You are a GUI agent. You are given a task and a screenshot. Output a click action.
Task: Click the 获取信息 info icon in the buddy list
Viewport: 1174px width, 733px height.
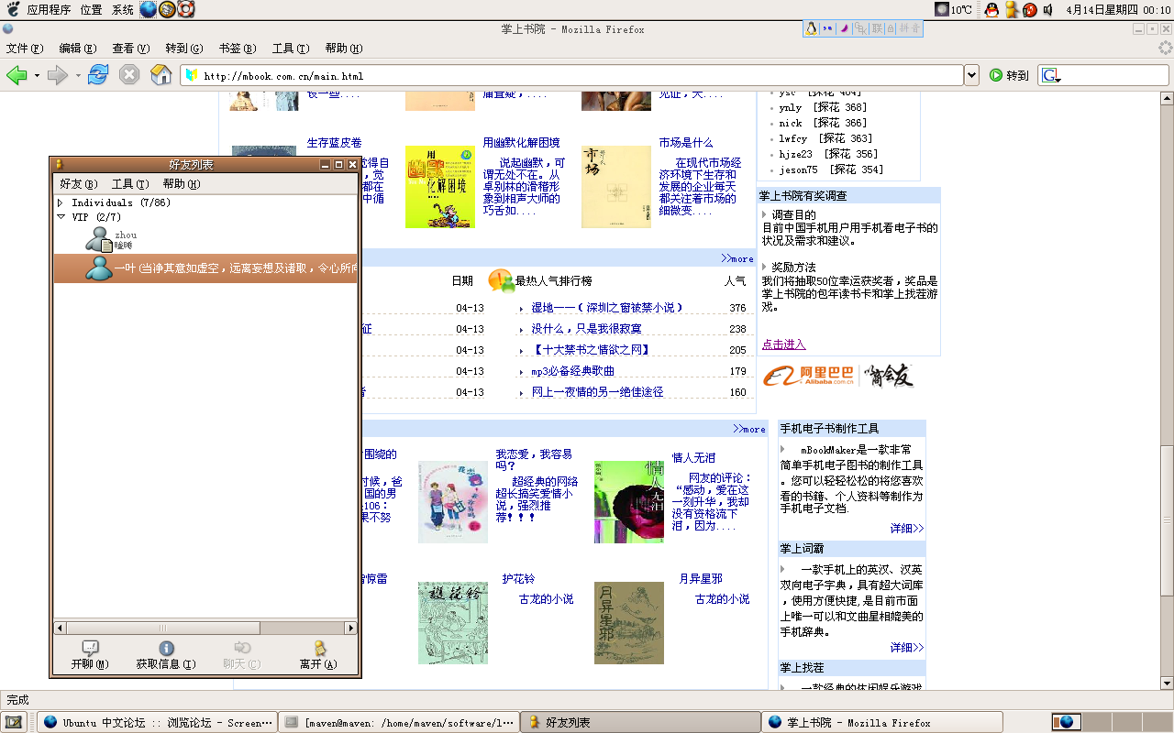[x=166, y=649]
